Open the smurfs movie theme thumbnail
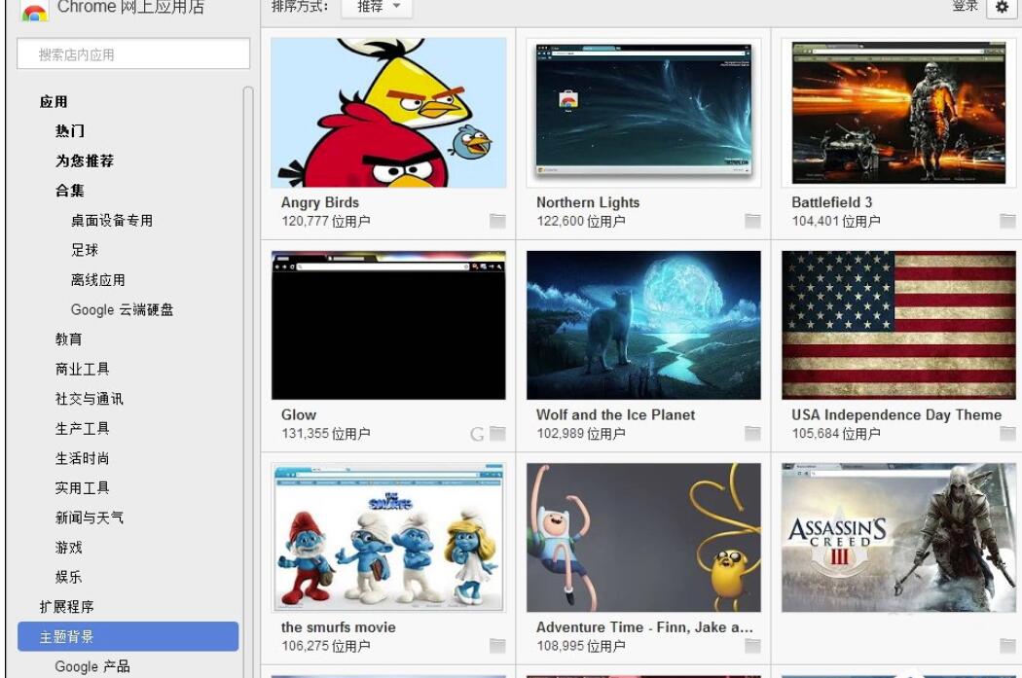Image resolution: width=1022 pixels, height=678 pixels. click(388, 537)
